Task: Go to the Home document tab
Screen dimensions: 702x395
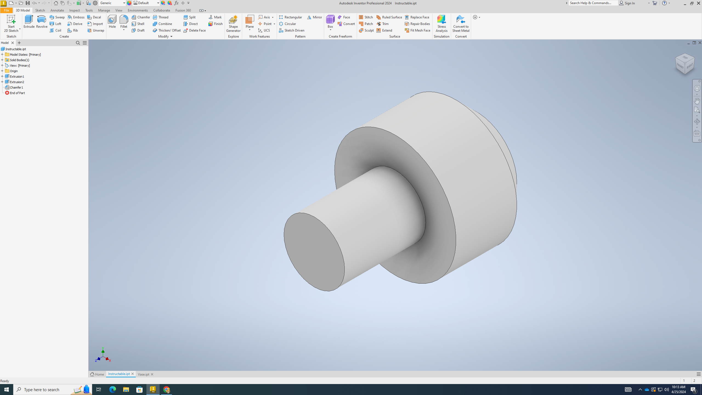Action: tap(97, 374)
